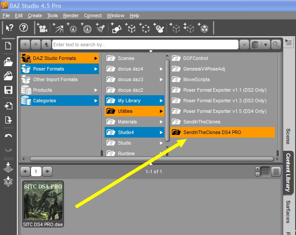Create a new group icon
This screenshot has width=296, height=235.
click(x=144, y=28)
